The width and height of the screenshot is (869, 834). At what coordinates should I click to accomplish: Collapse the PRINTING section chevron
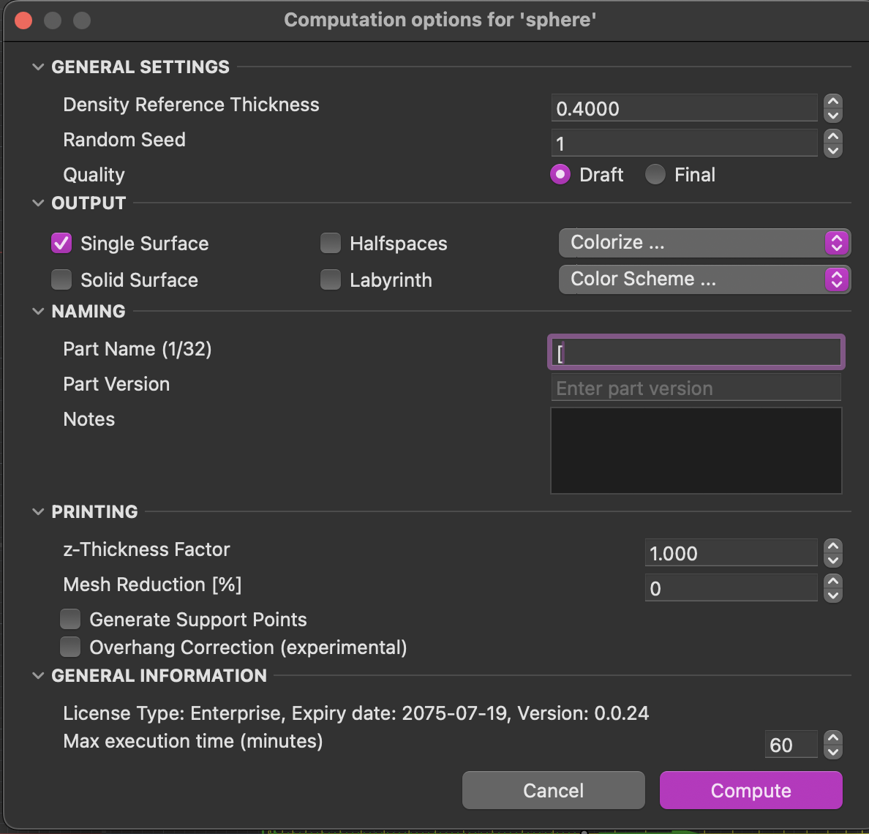(x=38, y=512)
